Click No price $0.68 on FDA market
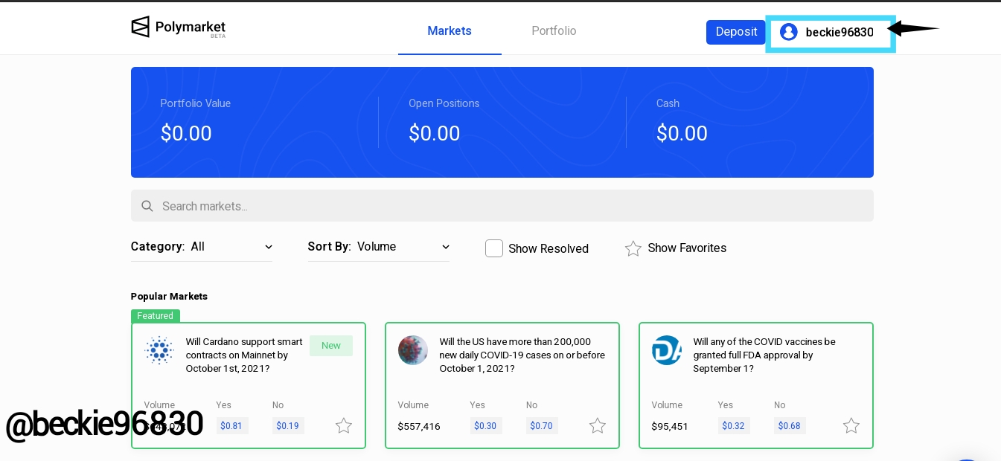 [x=790, y=426]
